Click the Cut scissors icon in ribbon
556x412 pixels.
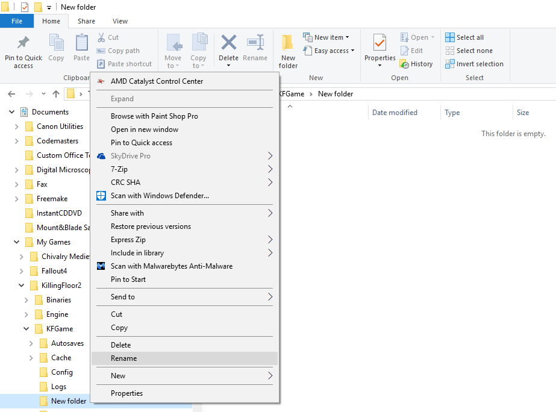101,37
